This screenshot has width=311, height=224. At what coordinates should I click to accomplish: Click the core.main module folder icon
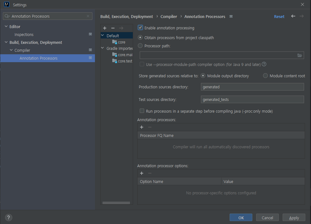click(x=114, y=55)
